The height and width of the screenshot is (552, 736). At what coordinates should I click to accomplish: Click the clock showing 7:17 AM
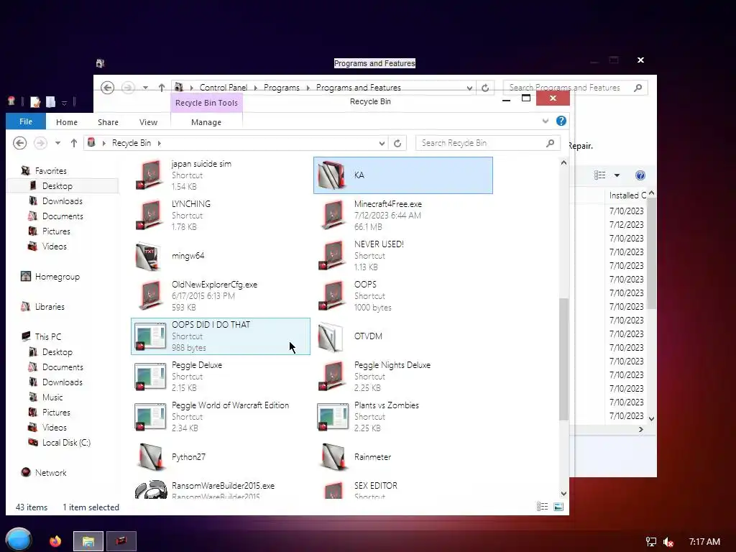704,542
